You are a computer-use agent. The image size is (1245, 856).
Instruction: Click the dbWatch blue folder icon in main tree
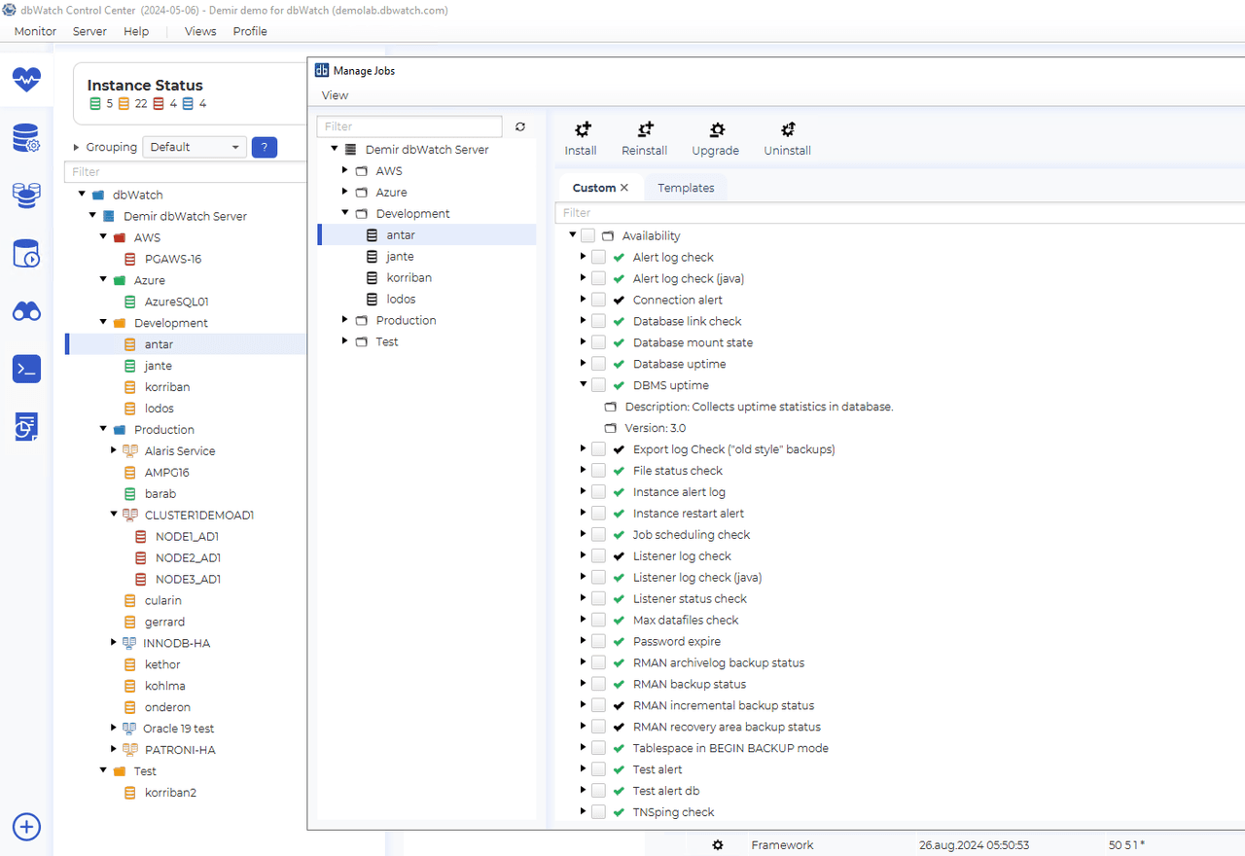[98, 195]
